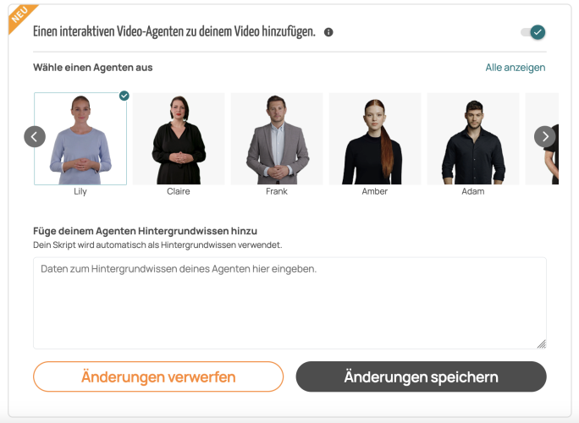Open the Alle anzeigen link

(516, 68)
